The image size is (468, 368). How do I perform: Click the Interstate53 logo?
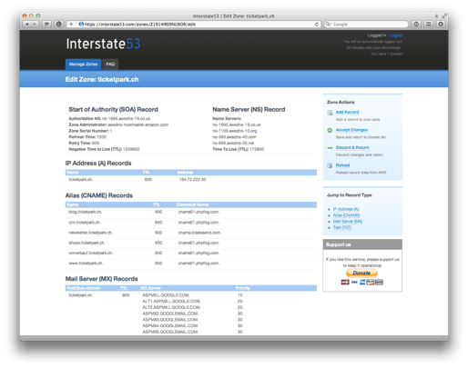(103, 44)
